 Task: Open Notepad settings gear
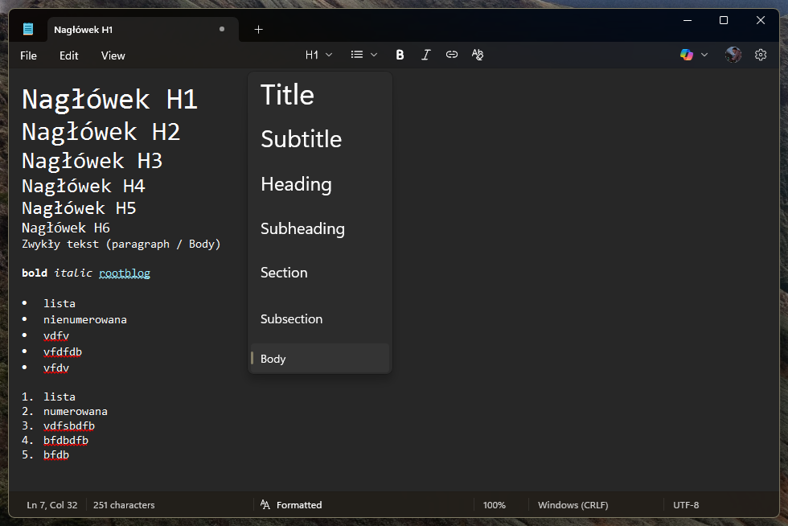(761, 55)
